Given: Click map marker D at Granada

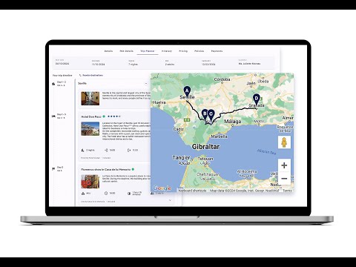Looking at the screenshot, I should tap(257, 99).
